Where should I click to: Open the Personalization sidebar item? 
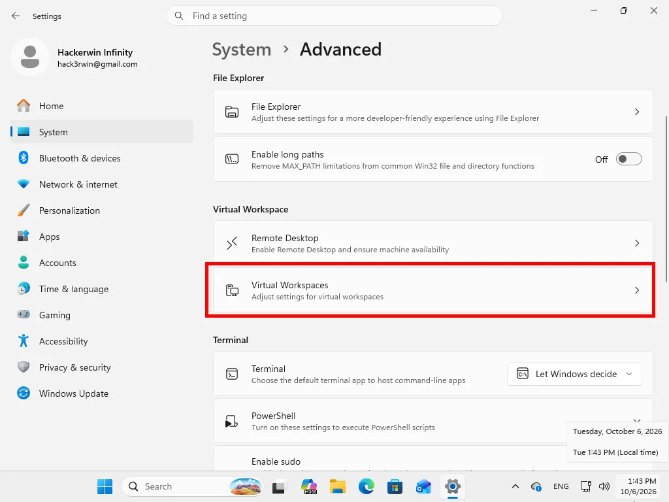tap(102, 210)
